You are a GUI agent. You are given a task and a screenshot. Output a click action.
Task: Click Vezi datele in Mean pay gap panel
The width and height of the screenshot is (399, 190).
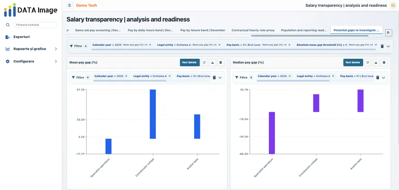pos(190,62)
